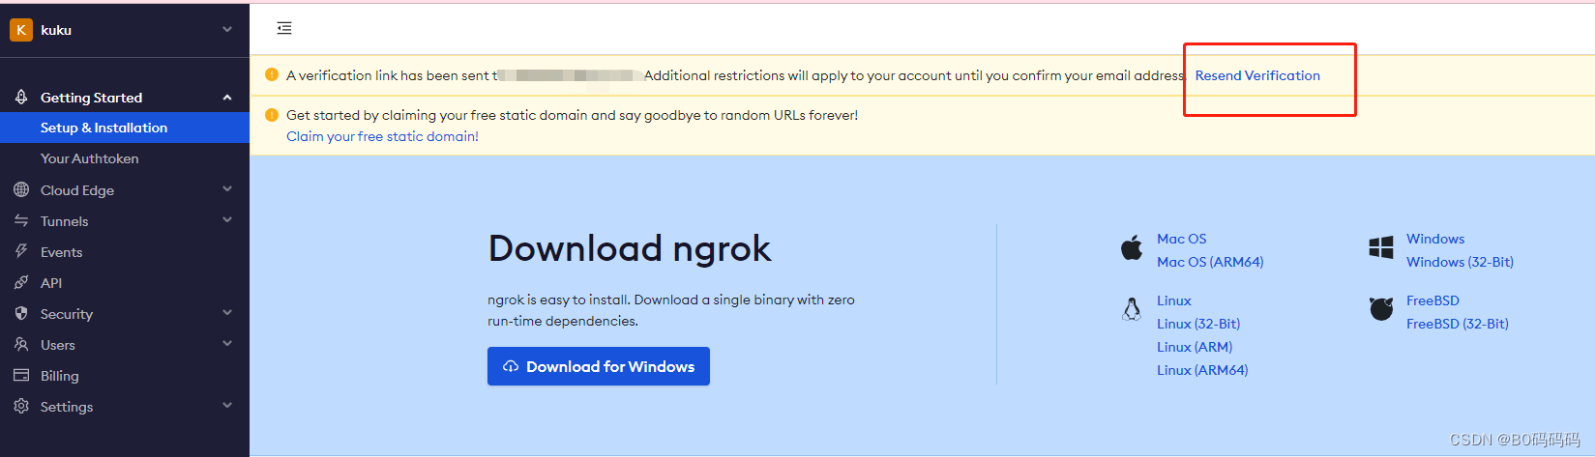Click the Settings gear icon

click(21, 406)
